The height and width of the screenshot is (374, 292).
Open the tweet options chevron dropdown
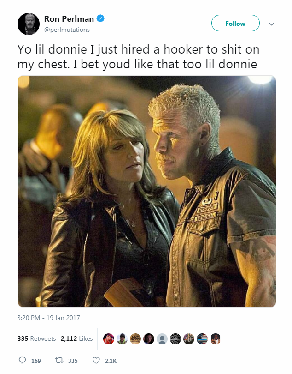272,24
